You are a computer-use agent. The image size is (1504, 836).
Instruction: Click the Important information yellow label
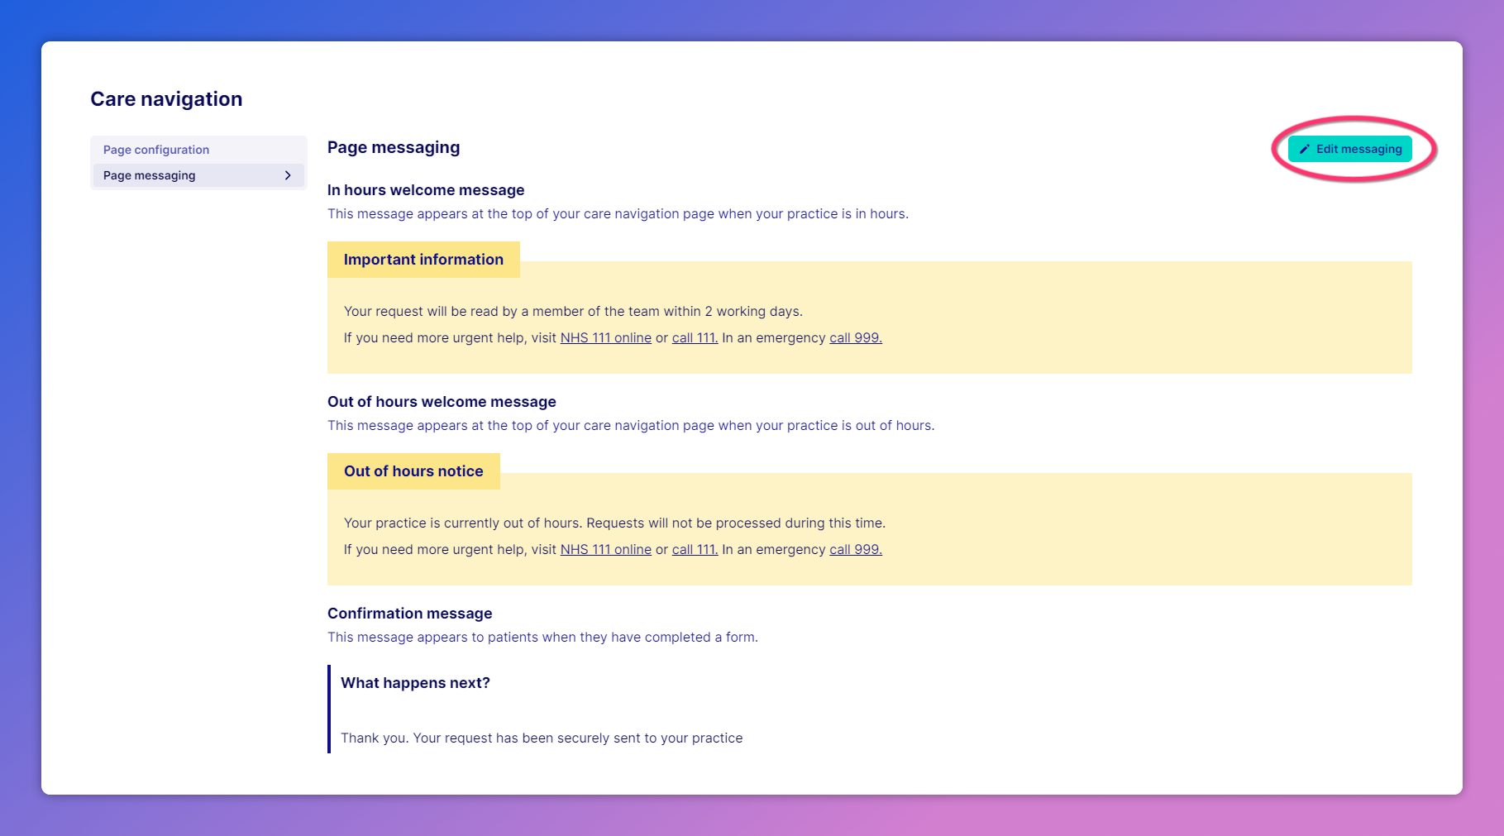pyautogui.click(x=423, y=260)
